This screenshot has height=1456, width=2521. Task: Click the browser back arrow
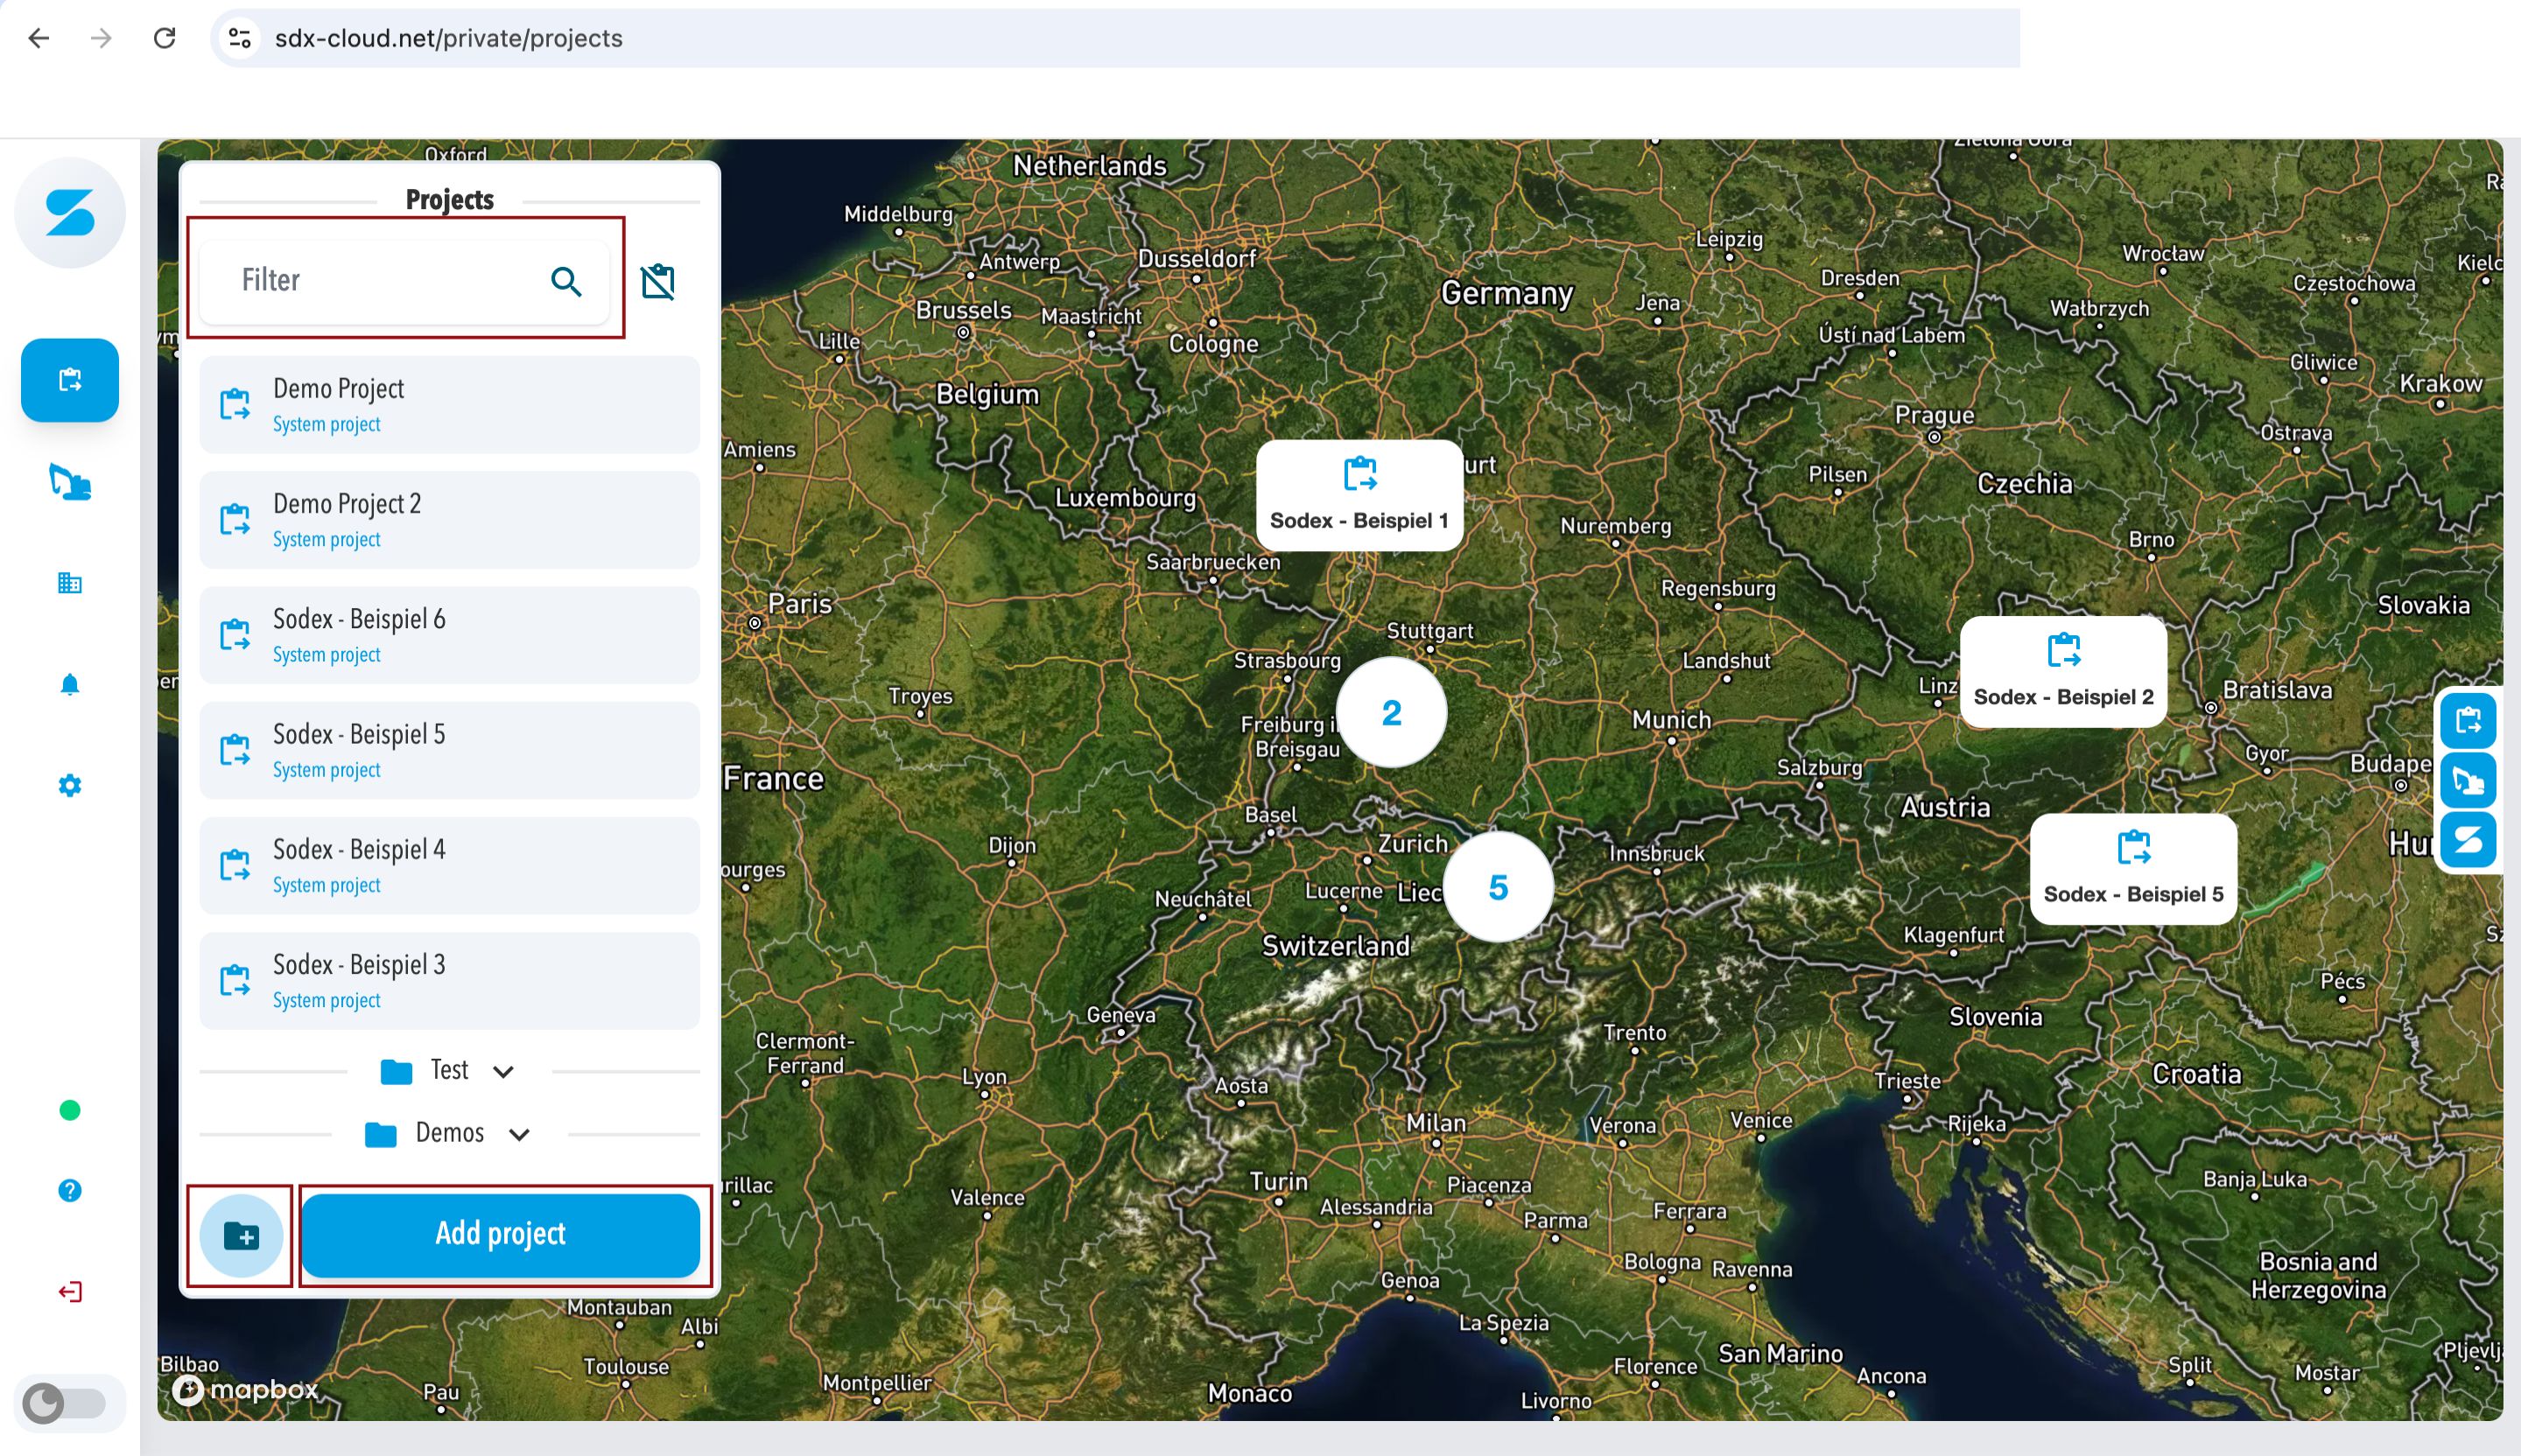pyautogui.click(x=38, y=38)
